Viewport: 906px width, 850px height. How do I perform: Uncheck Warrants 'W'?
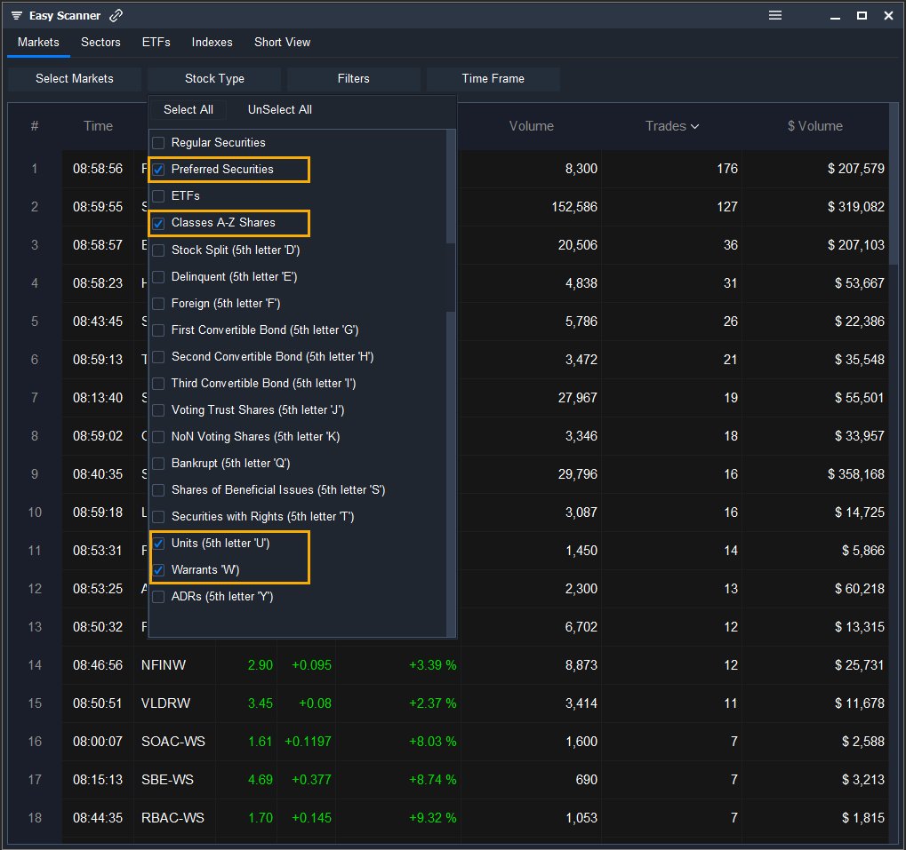tap(158, 569)
